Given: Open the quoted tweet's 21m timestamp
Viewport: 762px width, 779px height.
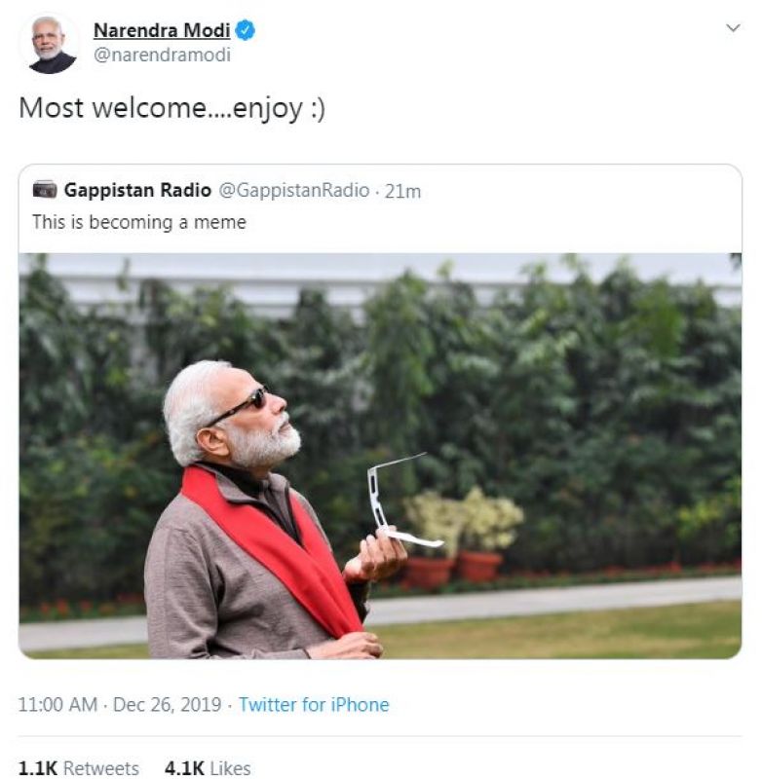Looking at the screenshot, I should (402, 192).
